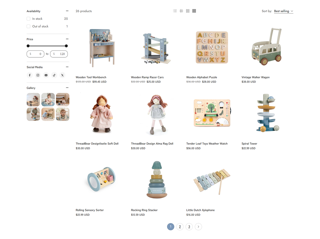
Task: Select the minimum price slider handle
Action: click(x=28, y=46)
